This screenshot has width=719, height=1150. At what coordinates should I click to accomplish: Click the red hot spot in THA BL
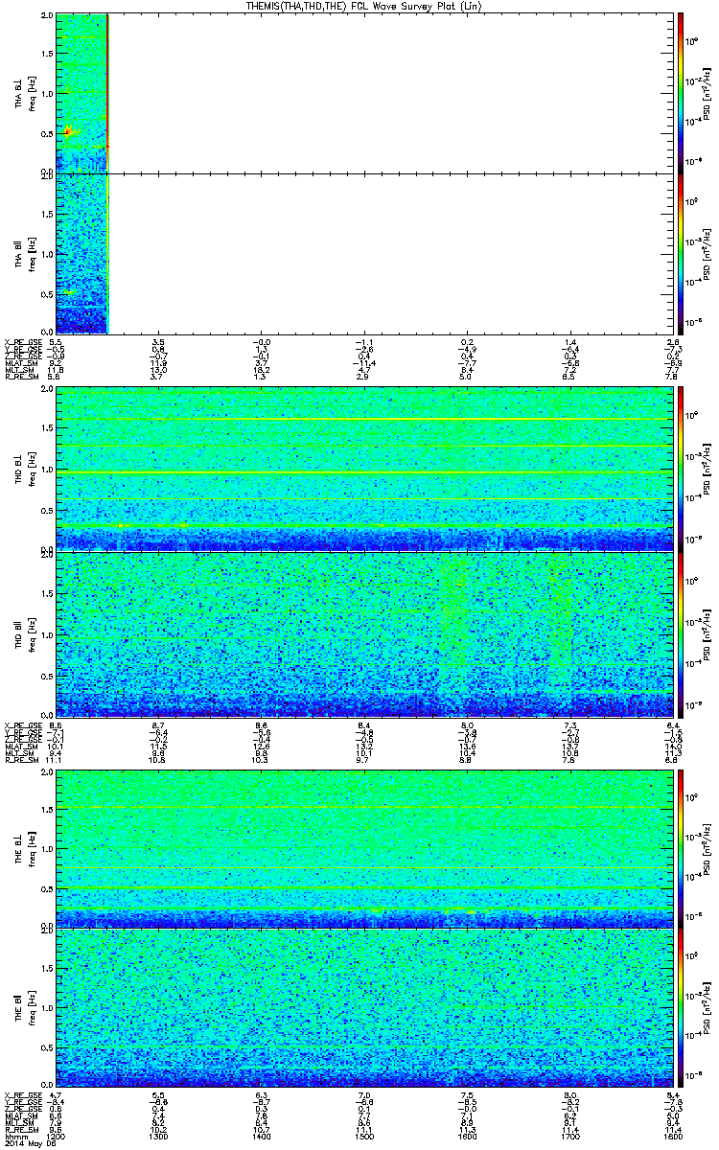click(68, 131)
